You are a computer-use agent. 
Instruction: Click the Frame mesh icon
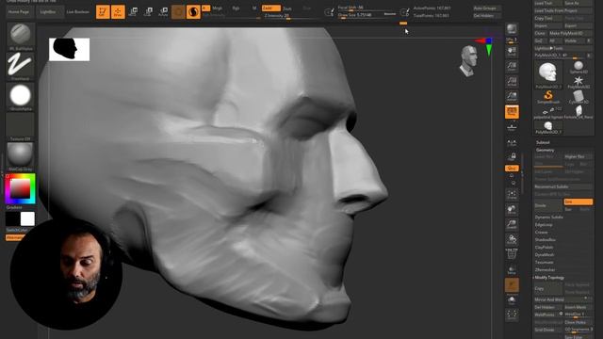click(x=512, y=195)
